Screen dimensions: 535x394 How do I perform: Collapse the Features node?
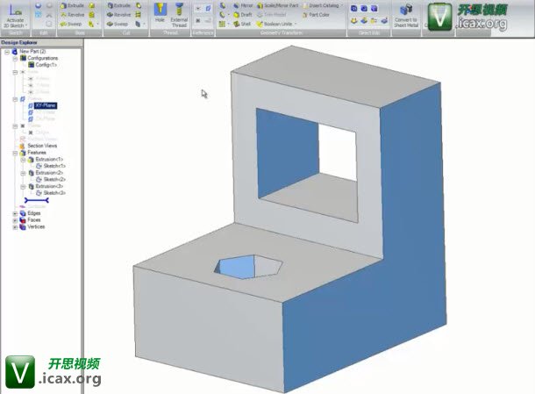[15, 153]
